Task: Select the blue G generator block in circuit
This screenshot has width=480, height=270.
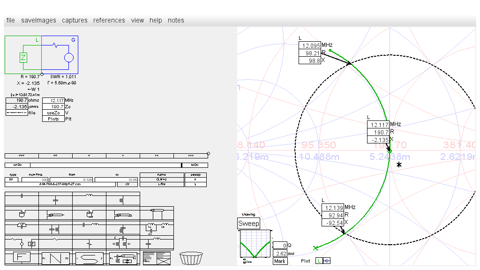Action: tap(60, 55)
